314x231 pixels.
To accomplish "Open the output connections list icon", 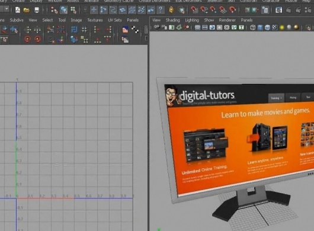I will [255, 10].
